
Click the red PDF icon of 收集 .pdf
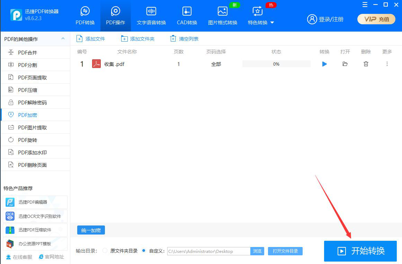(96, 64)
